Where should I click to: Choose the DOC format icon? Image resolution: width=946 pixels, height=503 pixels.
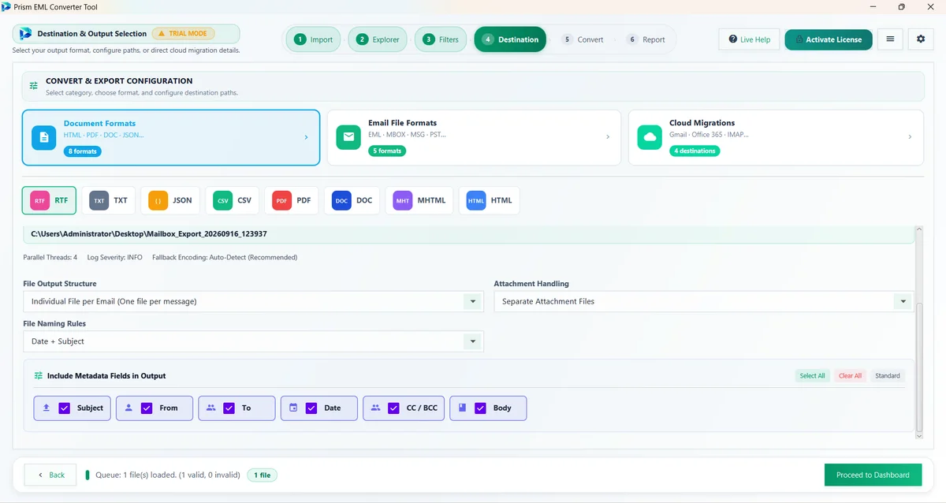coord(341,201)
